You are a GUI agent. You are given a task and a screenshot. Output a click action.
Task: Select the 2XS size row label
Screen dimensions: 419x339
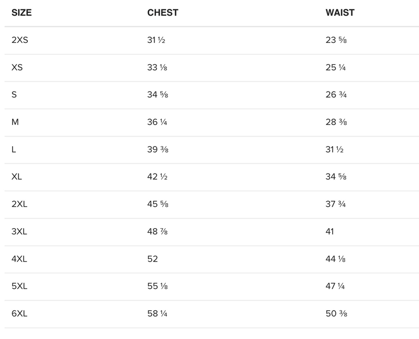[x=20, y=40]
